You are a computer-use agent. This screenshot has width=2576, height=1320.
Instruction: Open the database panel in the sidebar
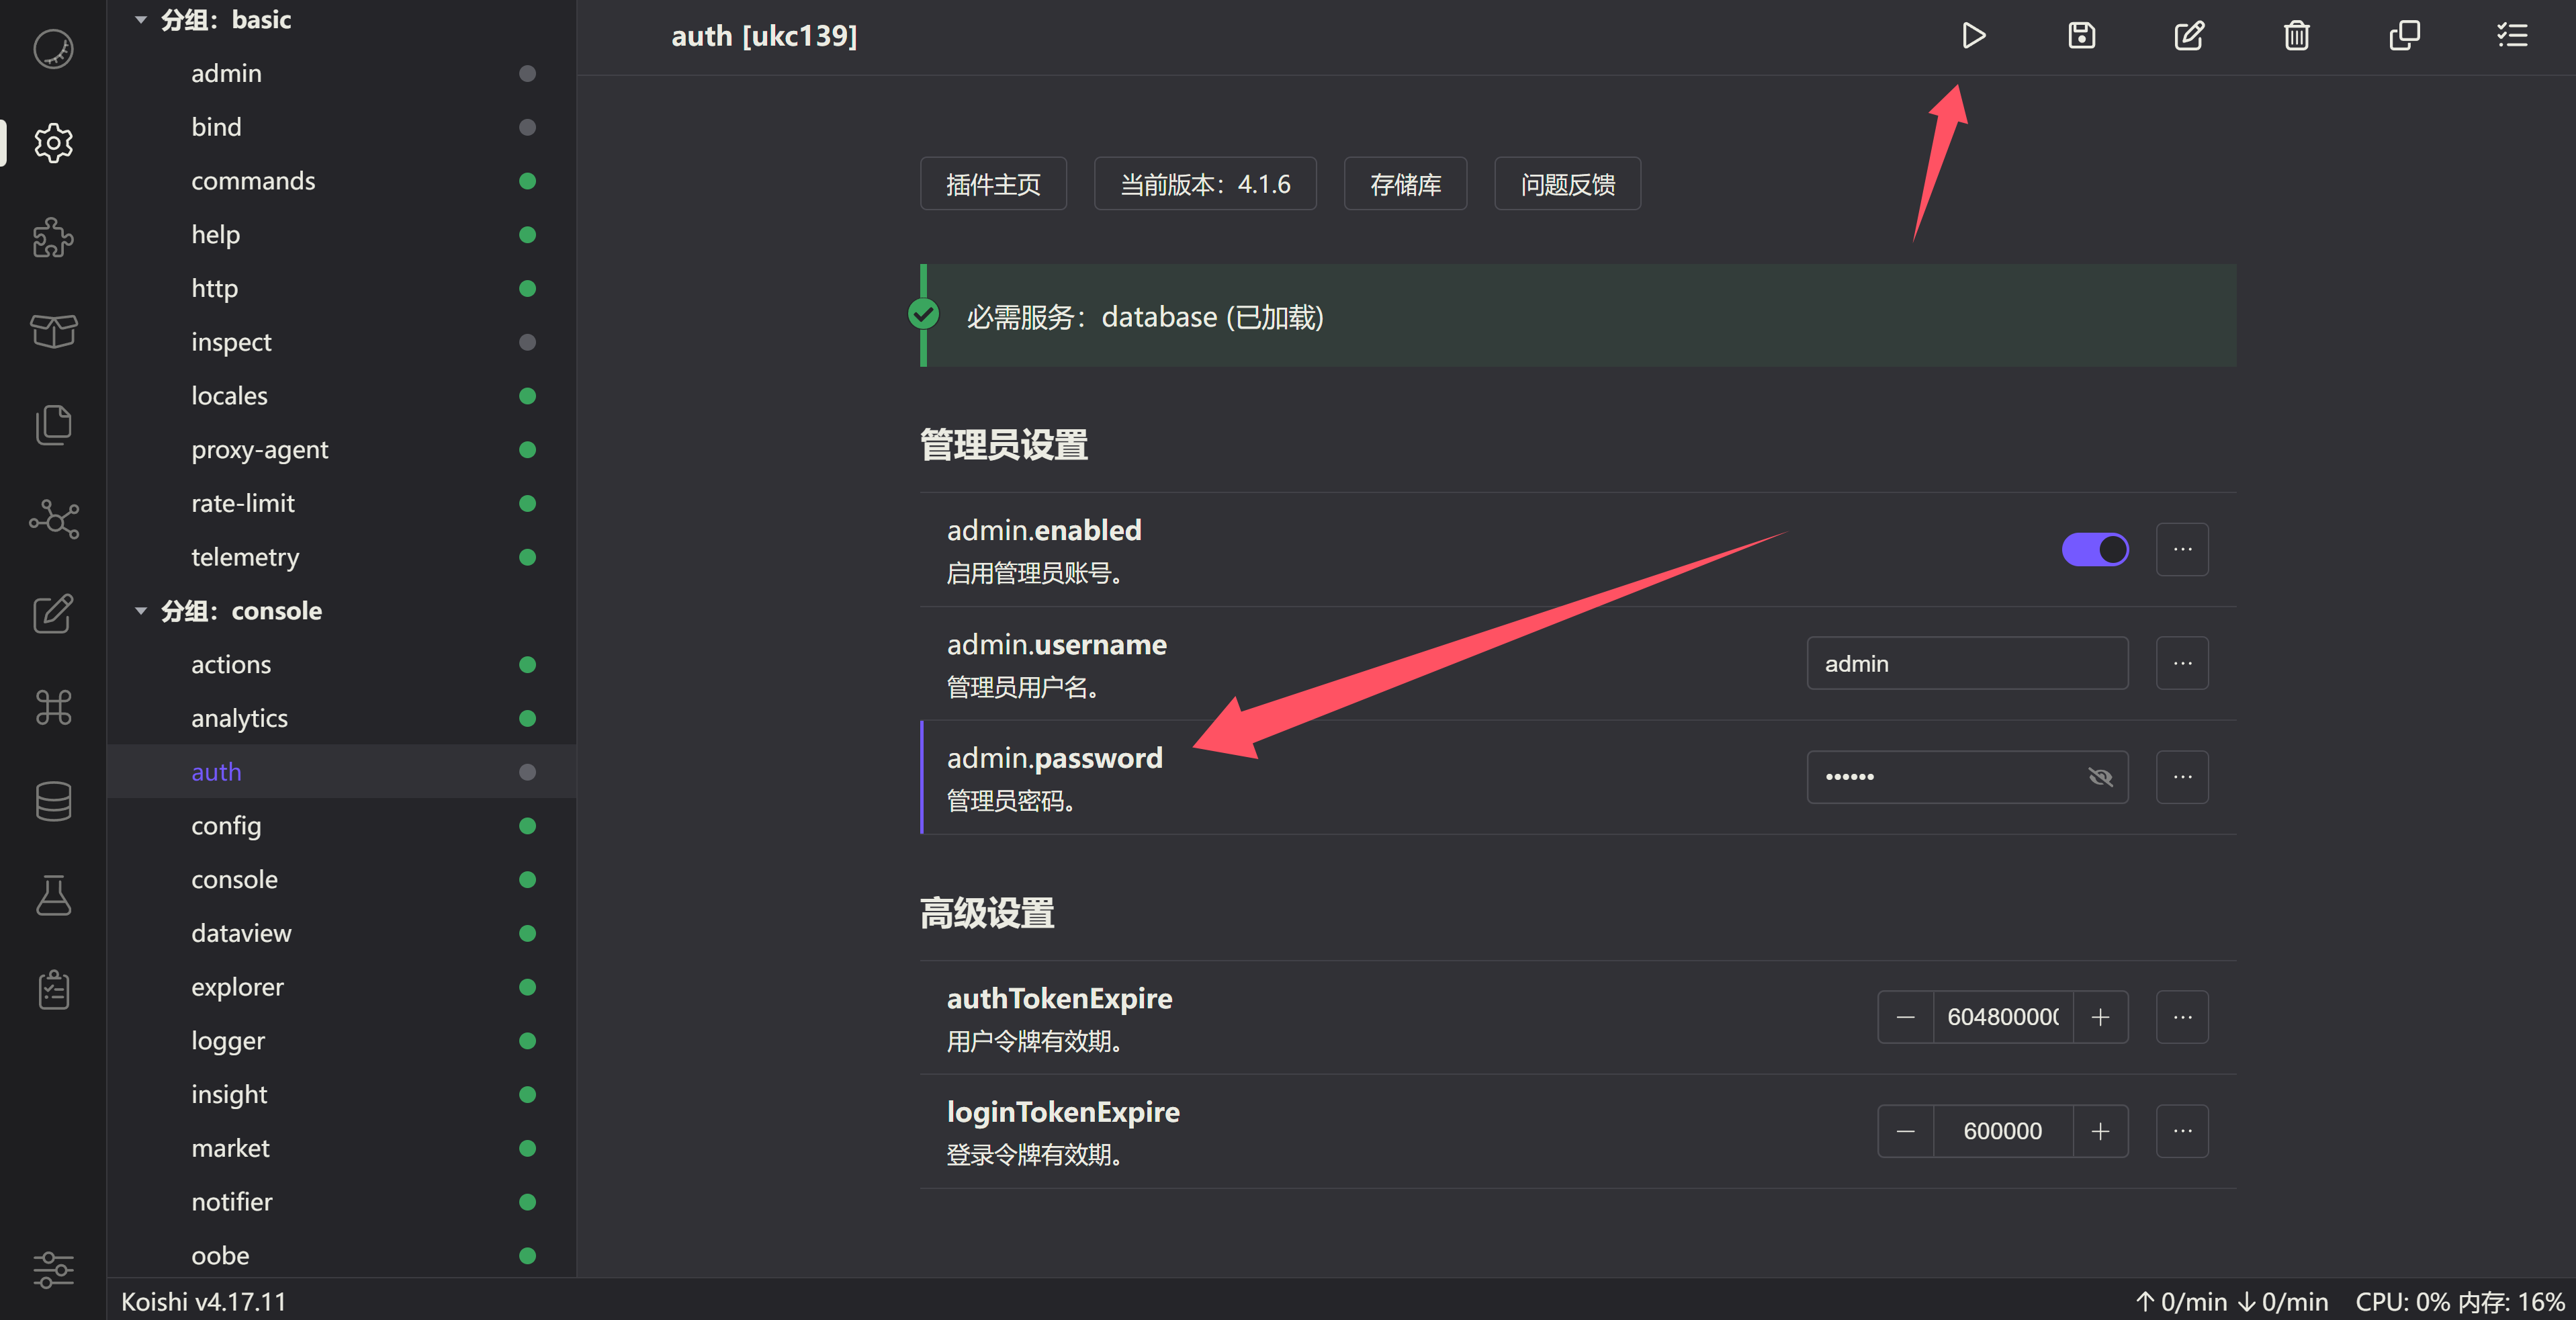53,801
